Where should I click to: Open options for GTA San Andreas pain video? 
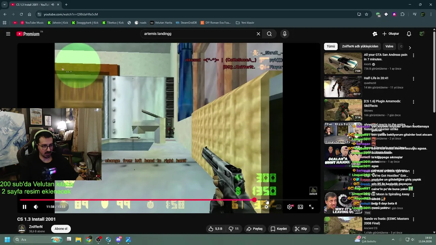pyautogui.click(x=414, y=55)
